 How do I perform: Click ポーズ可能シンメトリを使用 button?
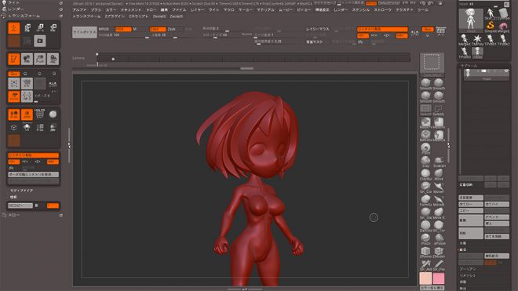[34, 174]
